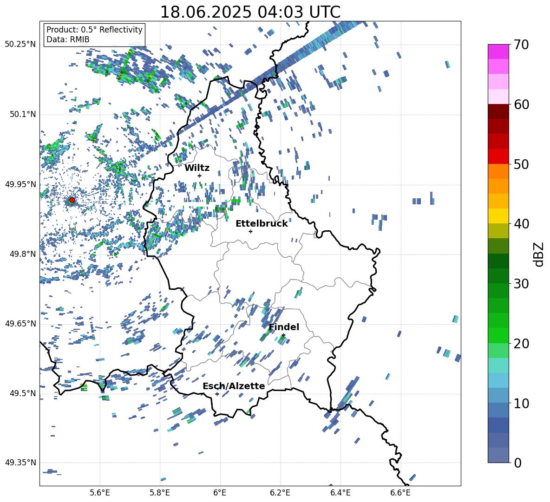Viewport: 550px width, 502px height.
Task: Click the 0 tick on colorbar
Action: tap(518, 463)
